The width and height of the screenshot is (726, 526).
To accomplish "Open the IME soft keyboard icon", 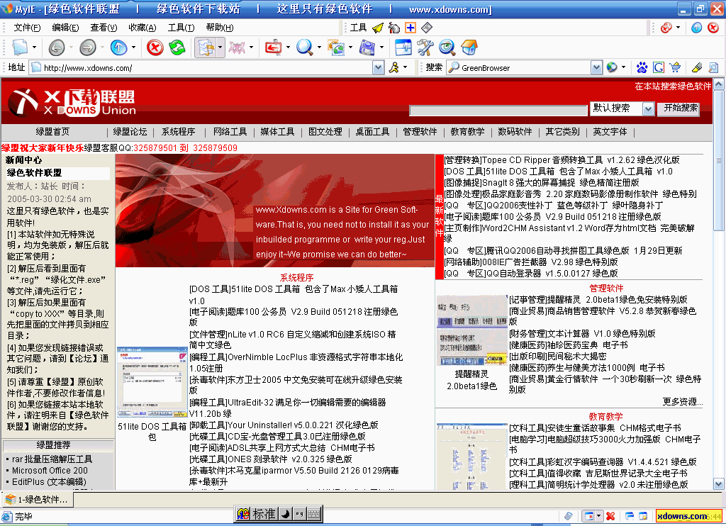I will pos(313,514).
